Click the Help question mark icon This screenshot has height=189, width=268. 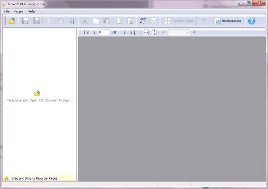pos(251,21)
